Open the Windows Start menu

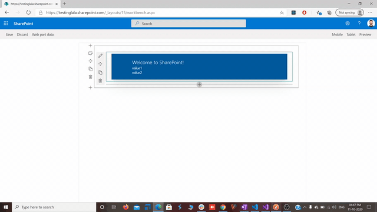click(x=6, y=207)
